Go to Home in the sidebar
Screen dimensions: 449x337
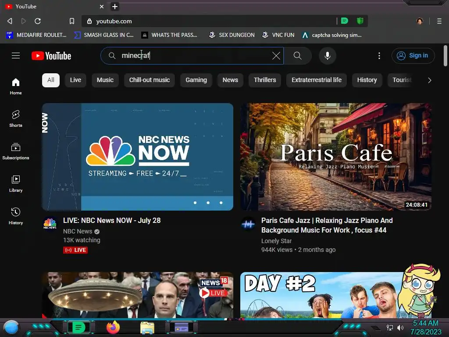[16, 86]
